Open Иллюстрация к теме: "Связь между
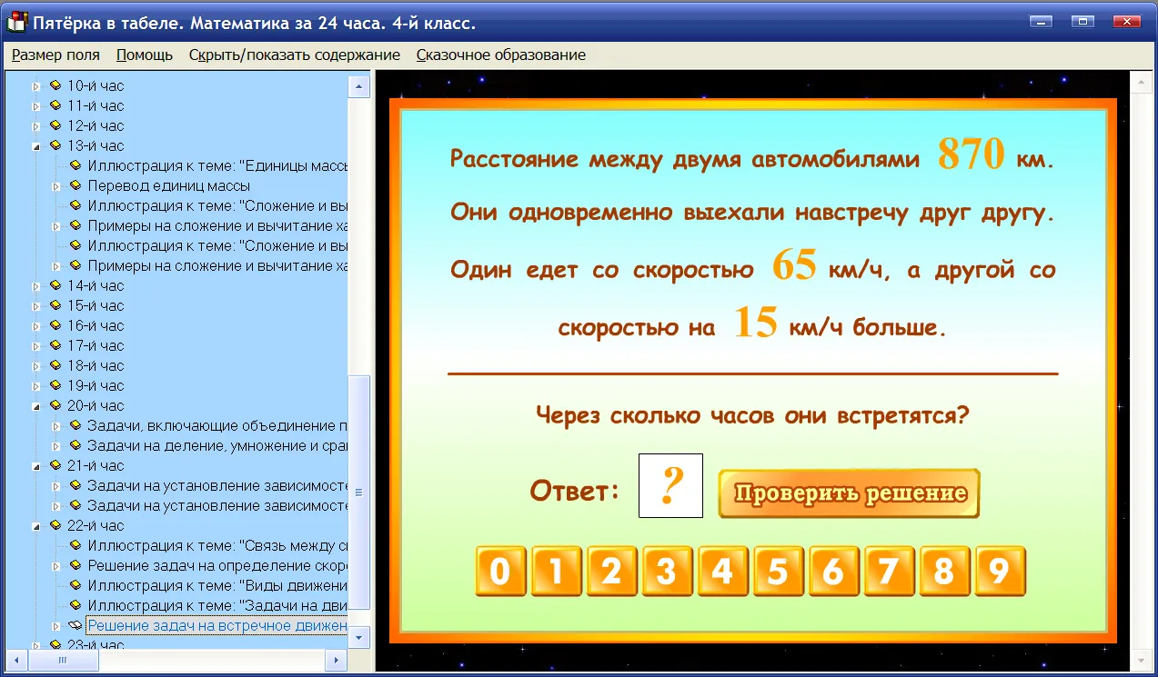The image size is (1158, 677). pyautogui.click(x=217, y=545)
